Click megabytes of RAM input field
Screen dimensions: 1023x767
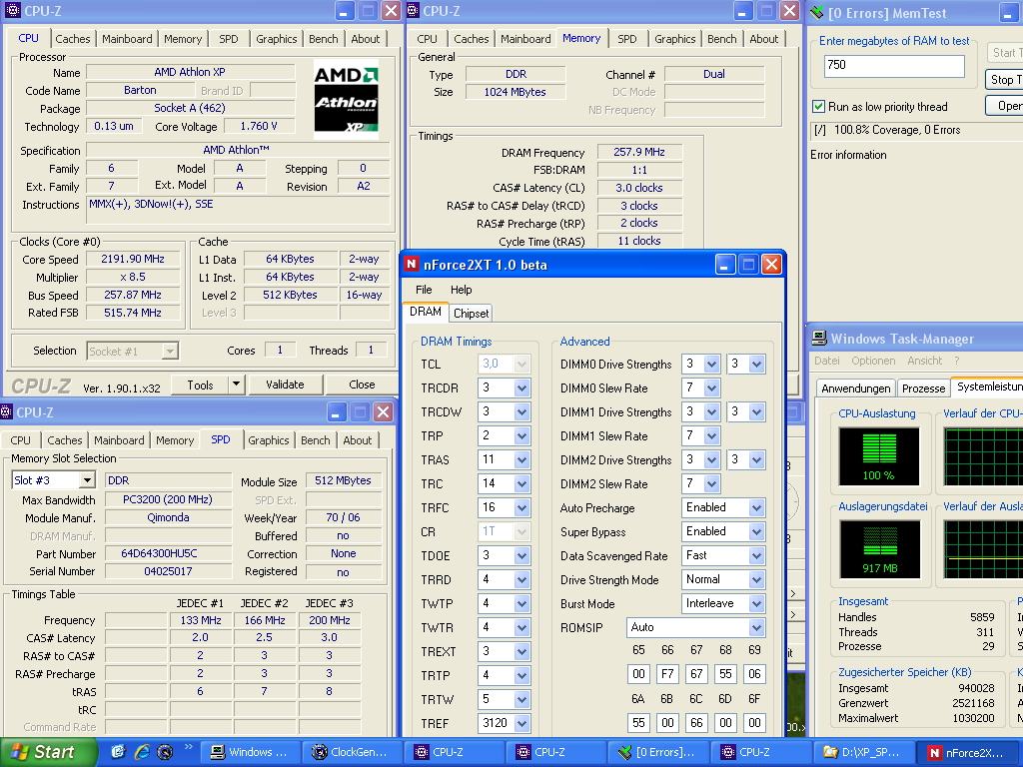(x=894, y=65)
